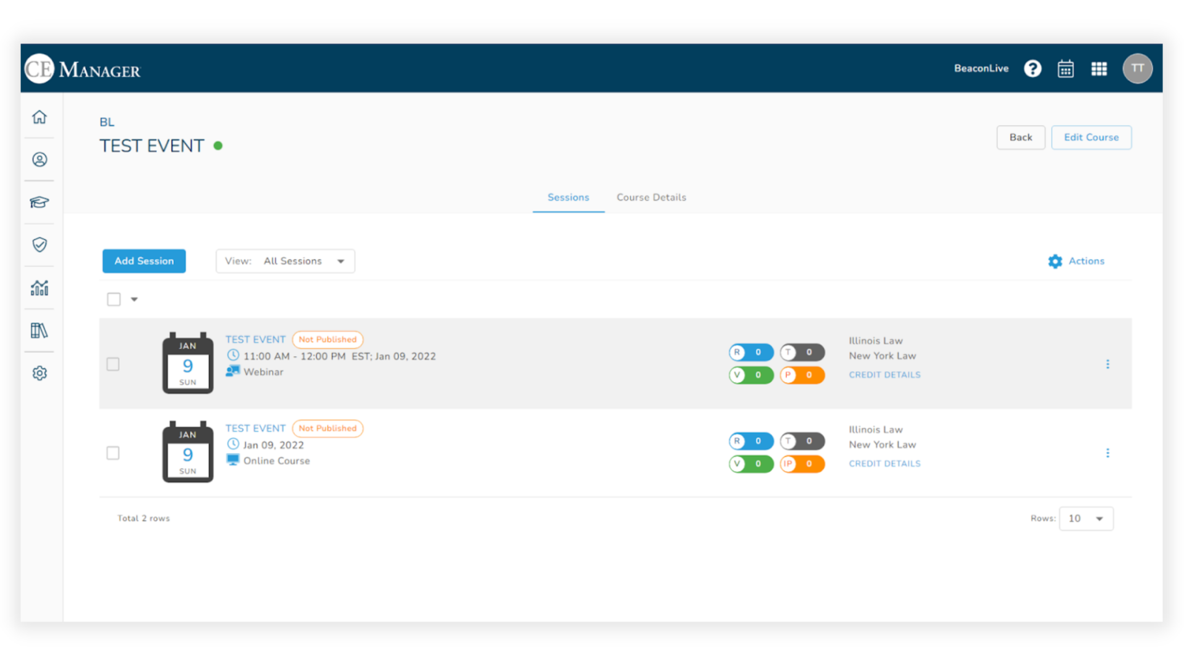Screen dimensions: 1184x666
Task: Select the library/resources bookshelf icon
Action: click(x=40, y=330)
